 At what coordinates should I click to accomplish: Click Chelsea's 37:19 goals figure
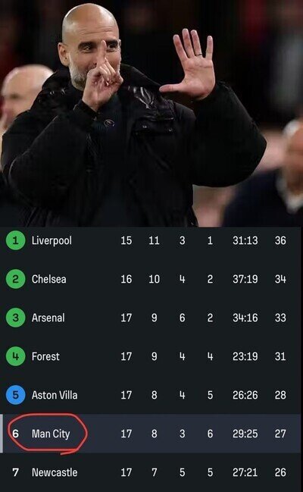(245, 279)
